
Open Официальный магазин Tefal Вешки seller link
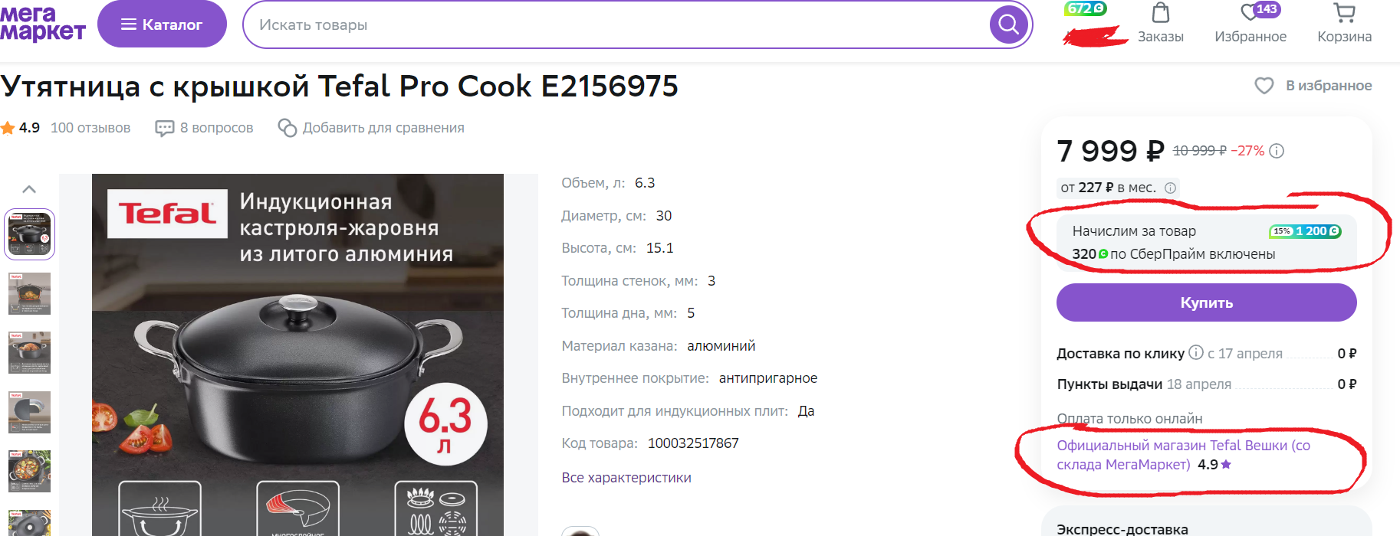tap(1183, 455)
